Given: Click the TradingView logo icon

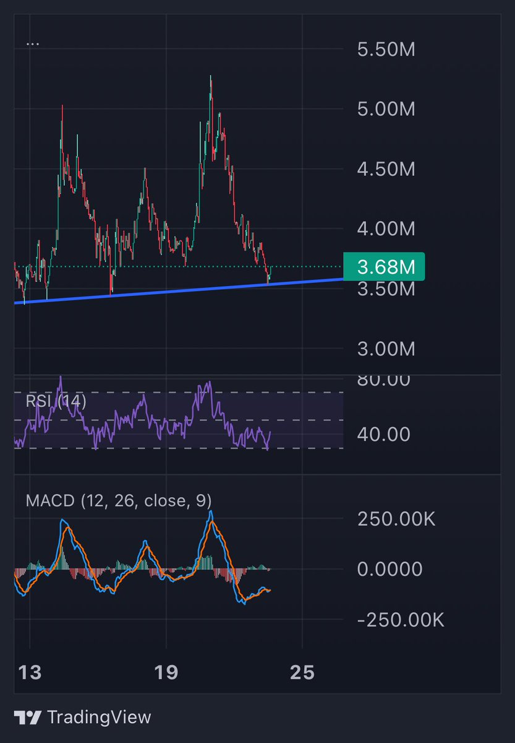Looking at the screenshot, I should tap(28, 718).
